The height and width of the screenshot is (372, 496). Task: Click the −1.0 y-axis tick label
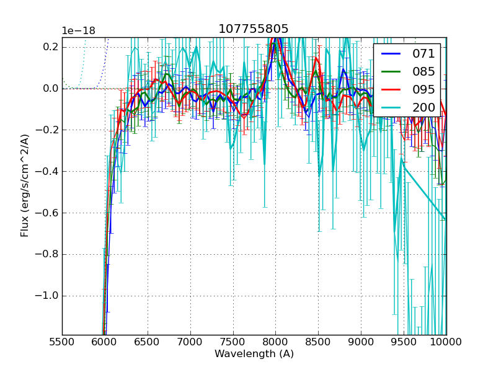[x=46, y=296]
